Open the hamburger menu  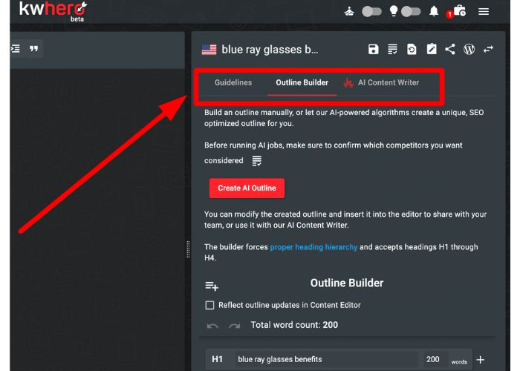484,12
